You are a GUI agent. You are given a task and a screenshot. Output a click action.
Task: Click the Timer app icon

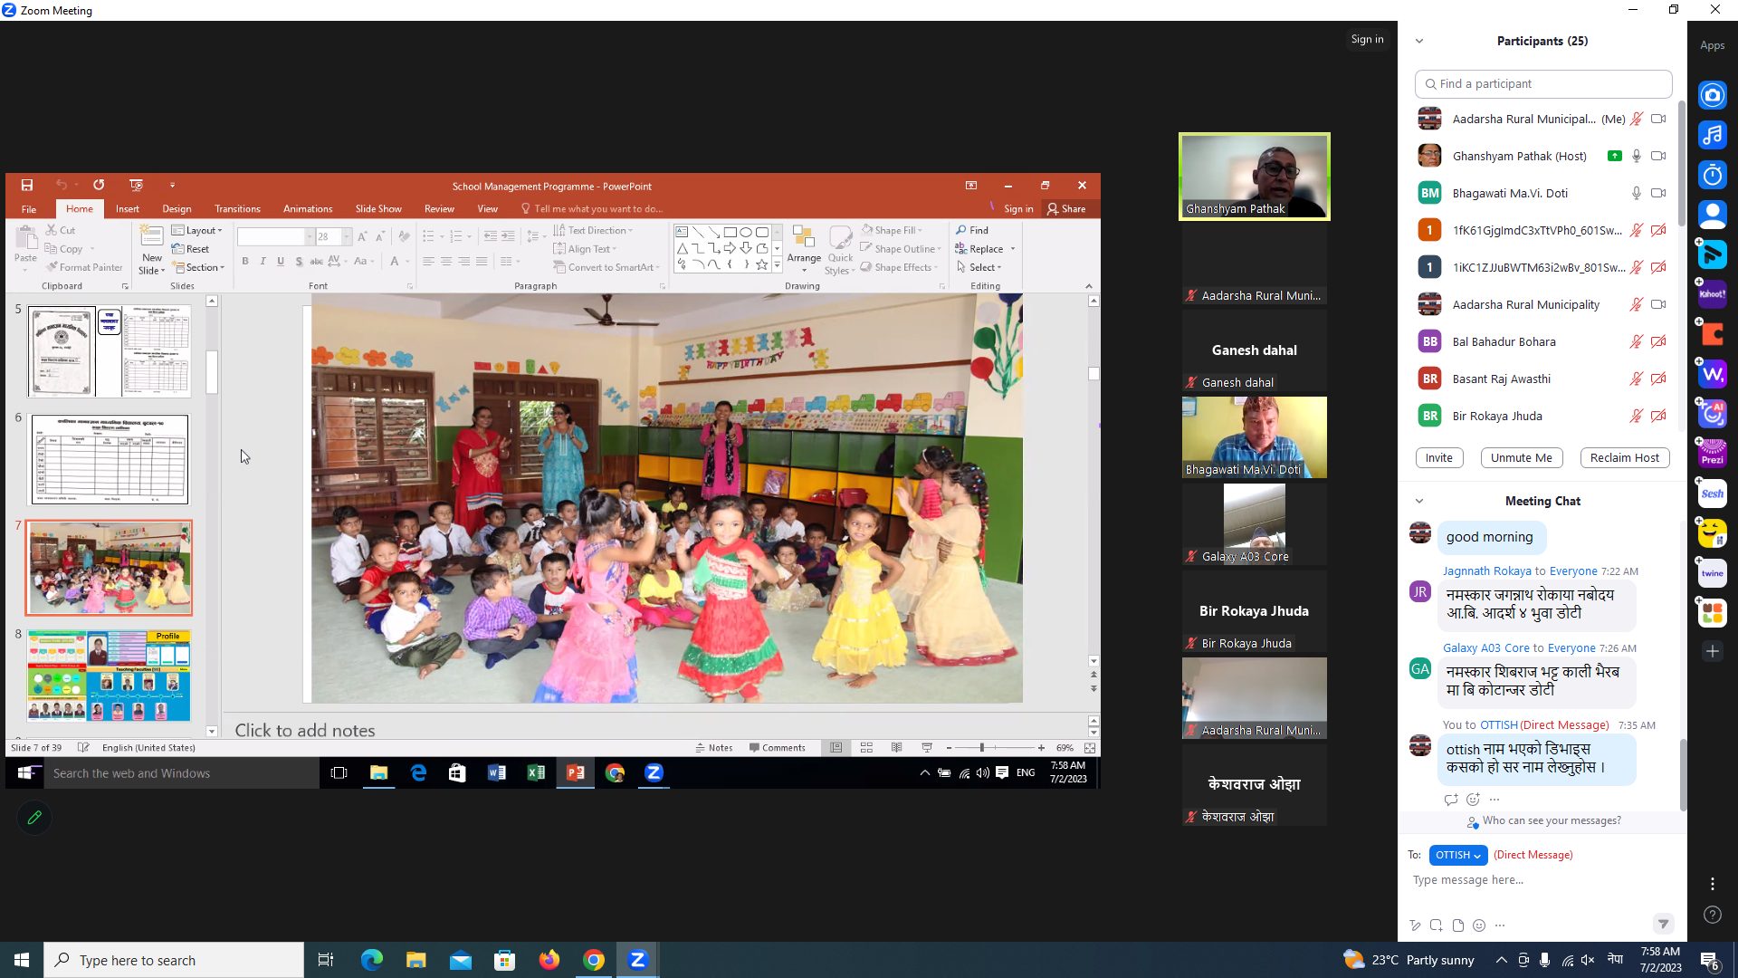(x=1712, y=175)
